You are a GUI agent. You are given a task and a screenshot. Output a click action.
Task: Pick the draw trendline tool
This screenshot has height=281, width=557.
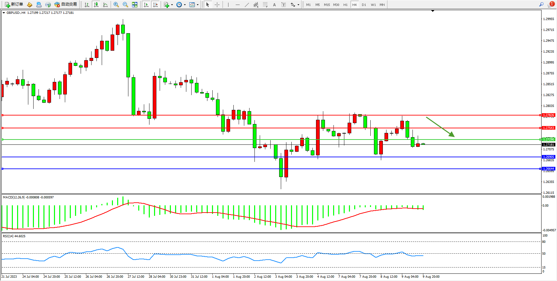tap(247, 5)
